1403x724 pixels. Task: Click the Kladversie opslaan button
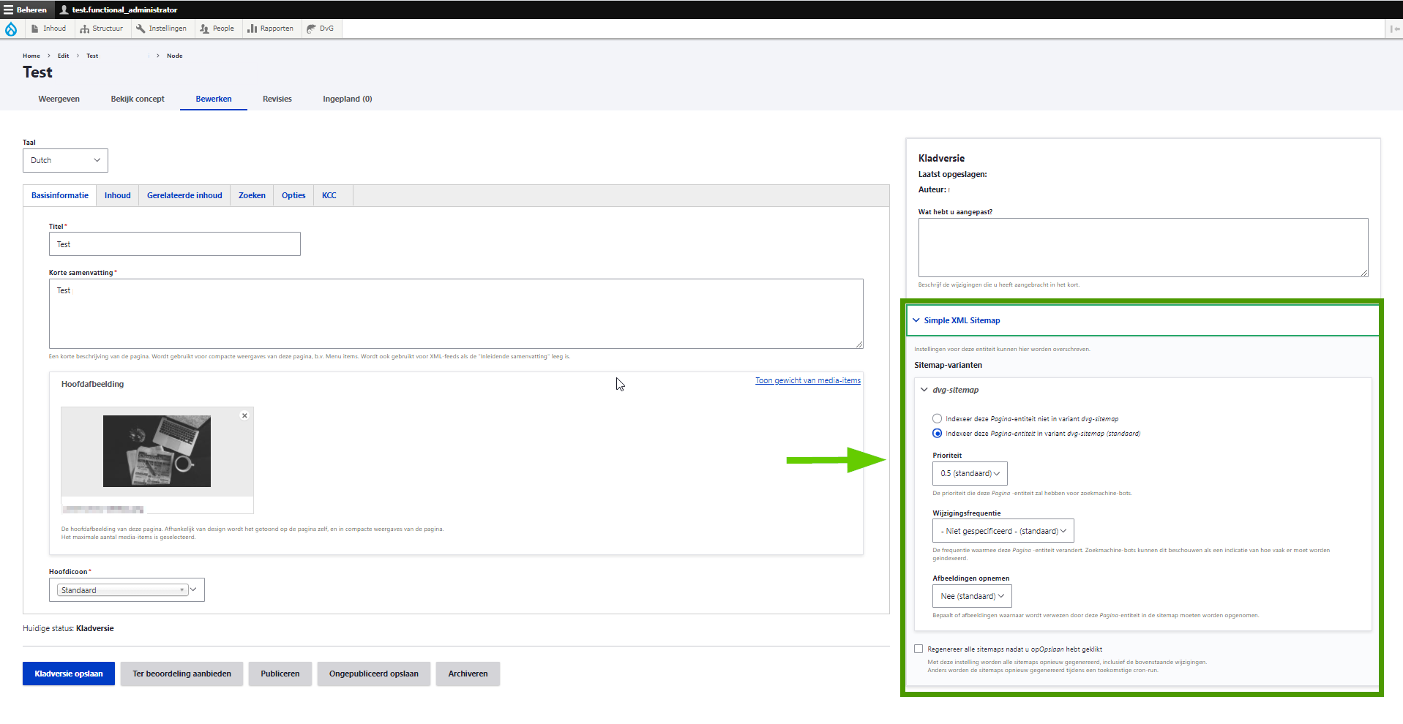69,674
